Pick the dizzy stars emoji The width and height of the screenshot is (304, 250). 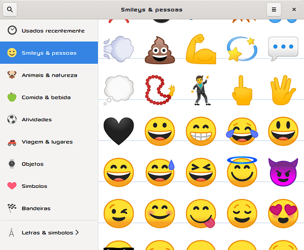[x=242, y=49]
